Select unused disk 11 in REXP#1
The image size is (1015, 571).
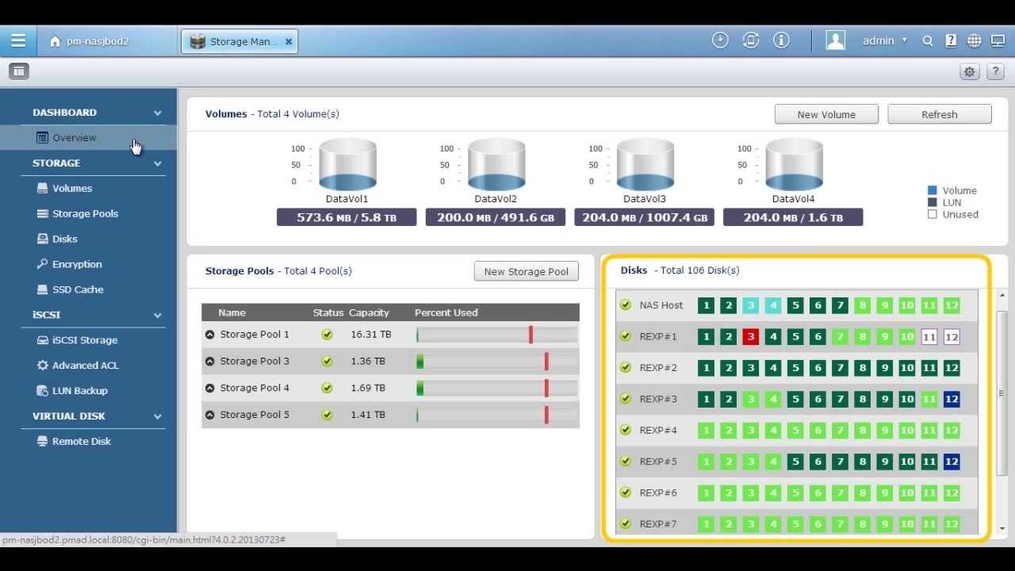[x=929, y=337]
